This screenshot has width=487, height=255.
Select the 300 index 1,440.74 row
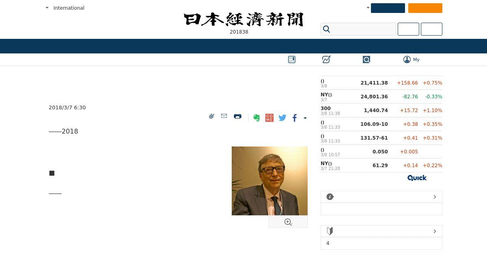click(x=381, y=110)
